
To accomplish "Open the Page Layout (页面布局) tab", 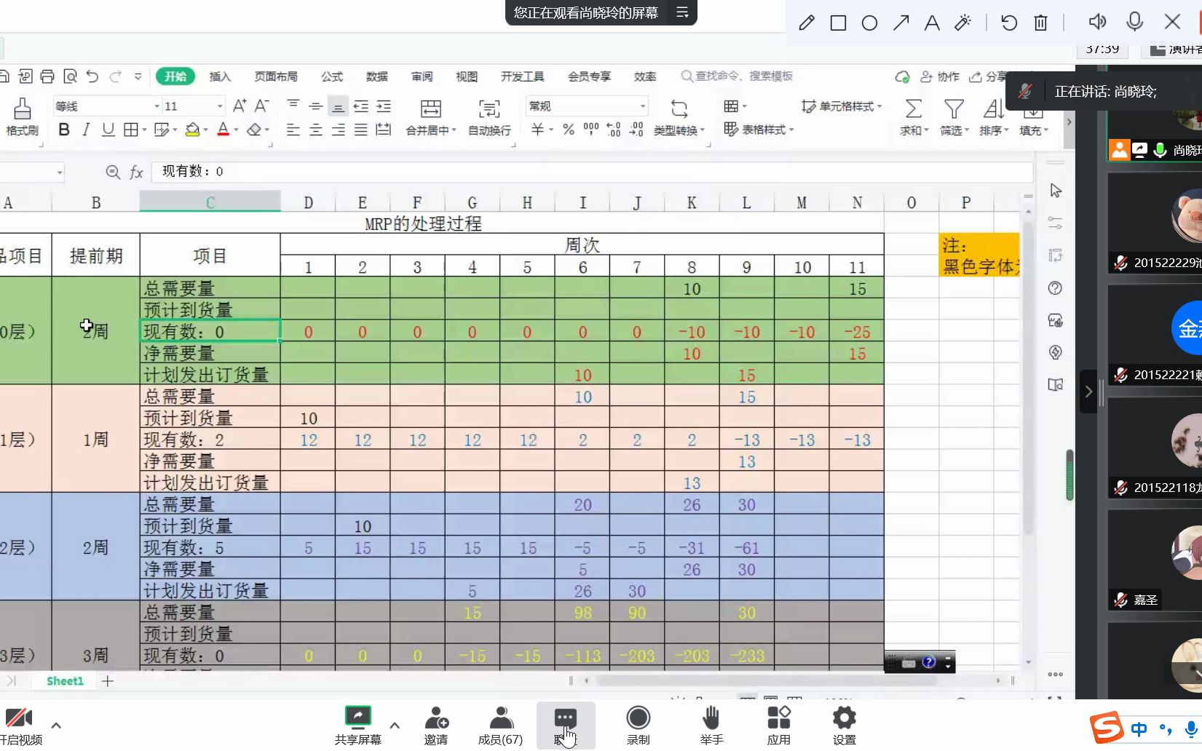I will [276, 76].
